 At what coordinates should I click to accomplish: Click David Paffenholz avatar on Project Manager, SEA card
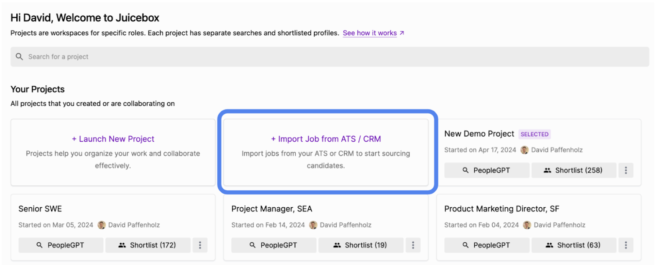tap(313, 225)
